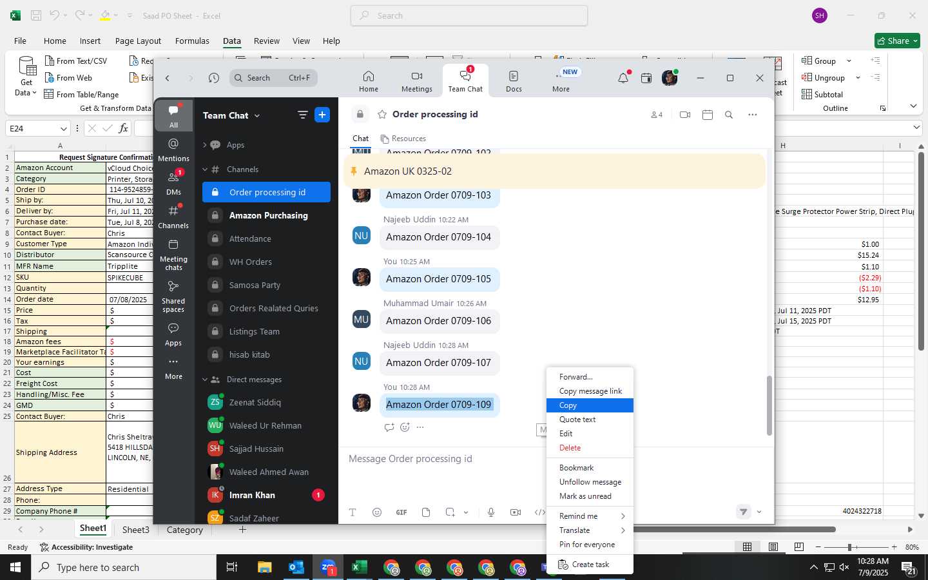This screenshot has height=580, width=928.
Task: Click From Text/CSV in Excel ribbon
Action: [76, 61]
